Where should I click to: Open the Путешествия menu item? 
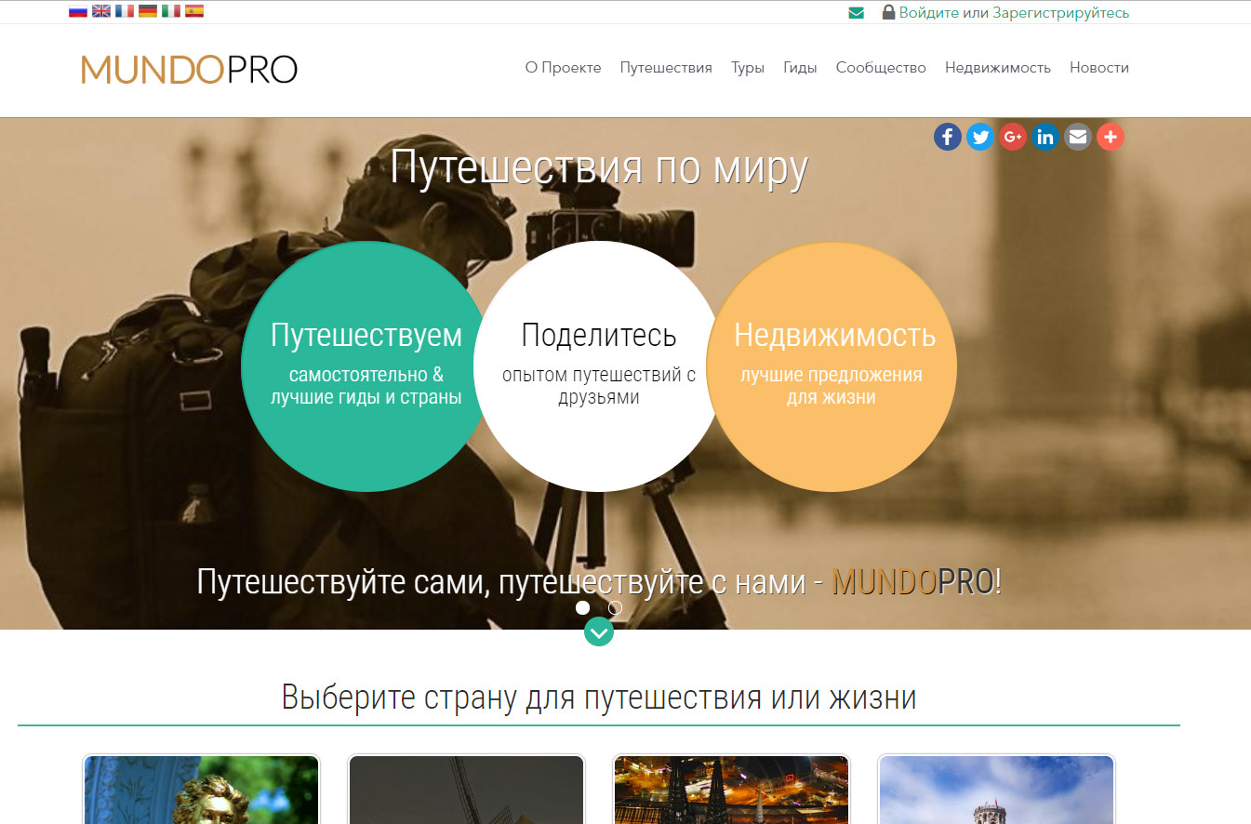(666, 67)
